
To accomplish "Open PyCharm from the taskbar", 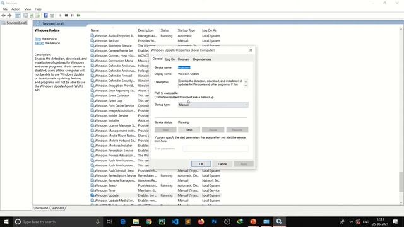I will [162, 221].
